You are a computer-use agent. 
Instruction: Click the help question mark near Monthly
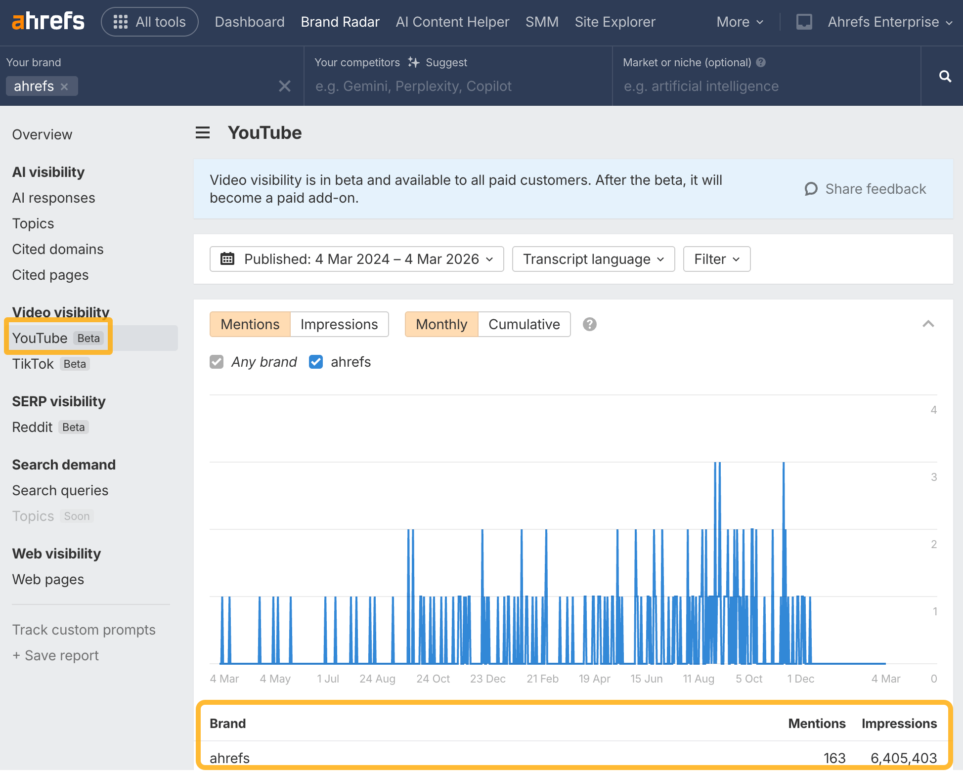(589, 324)
